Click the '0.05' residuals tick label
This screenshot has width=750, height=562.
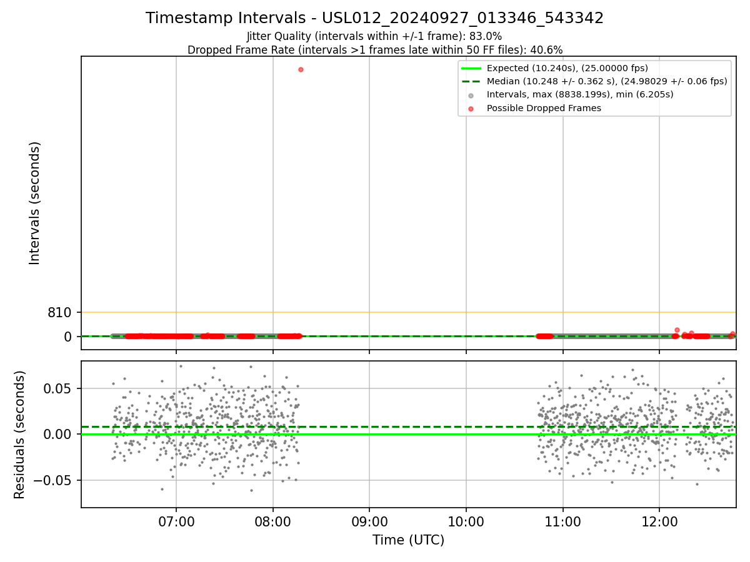click(x=59, y=388)
